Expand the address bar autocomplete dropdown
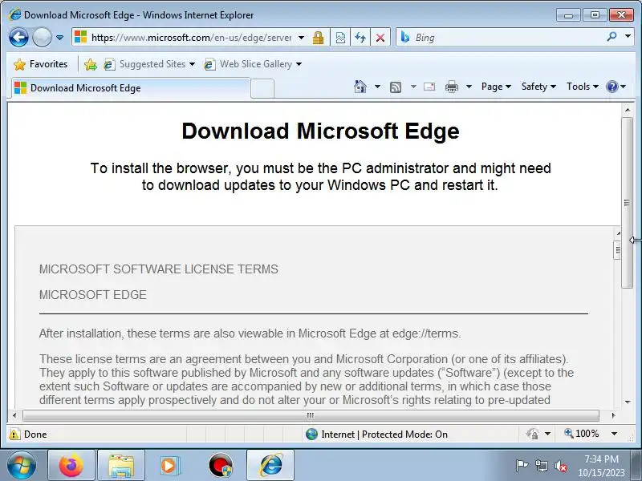 [x=302, y=38]
